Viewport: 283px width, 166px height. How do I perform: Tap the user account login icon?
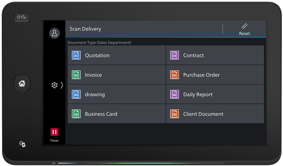(54, 33)
